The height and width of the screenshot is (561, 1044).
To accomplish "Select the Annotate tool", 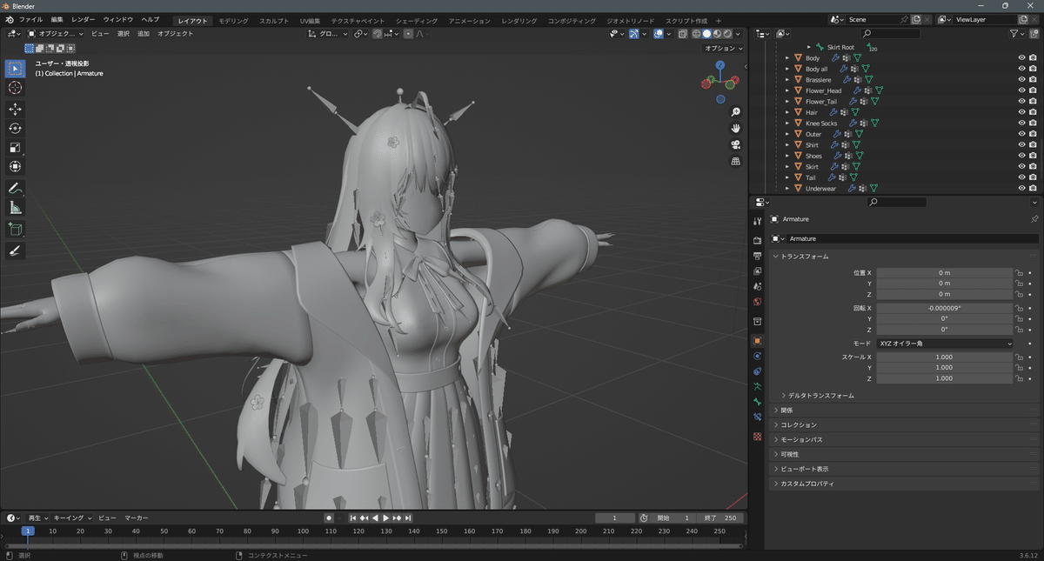I will tap(14, 188).
